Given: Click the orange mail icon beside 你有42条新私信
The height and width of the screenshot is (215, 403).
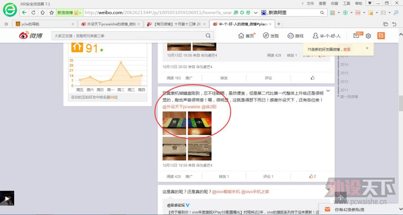Looking at the screenshot, I should point(327,209).
